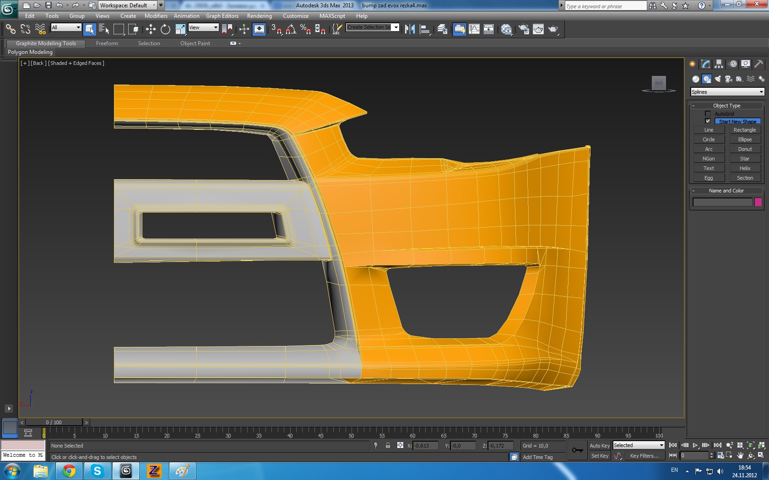Open the Modifiers menu
769x480 pixels.
pos(156,16)
